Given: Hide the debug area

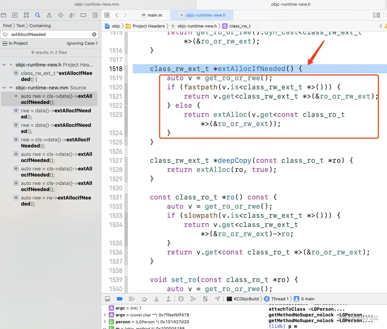Looking at the screenshot, I should pos(108,299).
